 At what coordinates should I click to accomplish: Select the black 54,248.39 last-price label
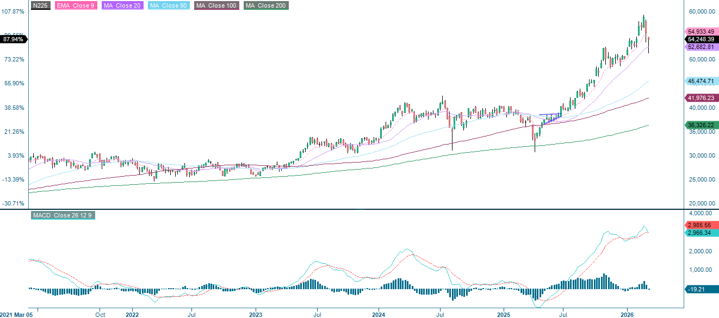tap(701, 39)
